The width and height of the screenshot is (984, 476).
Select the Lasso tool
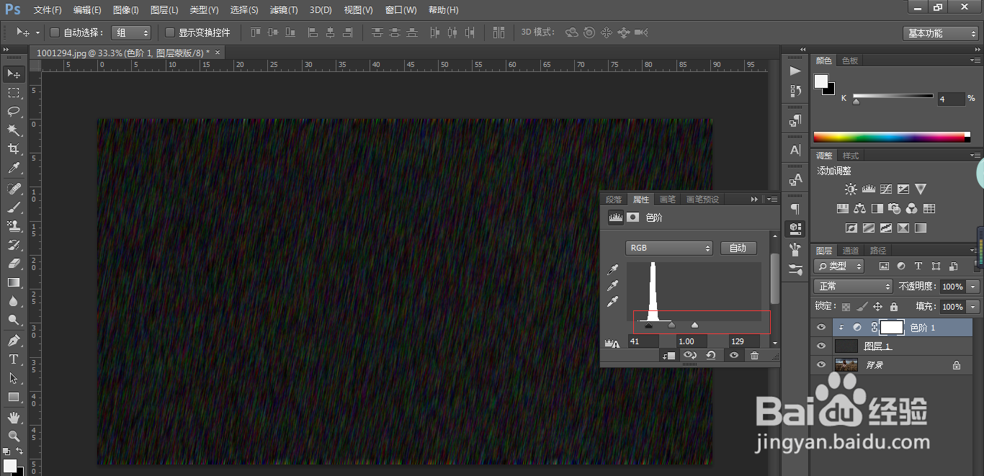pos(13,112)
